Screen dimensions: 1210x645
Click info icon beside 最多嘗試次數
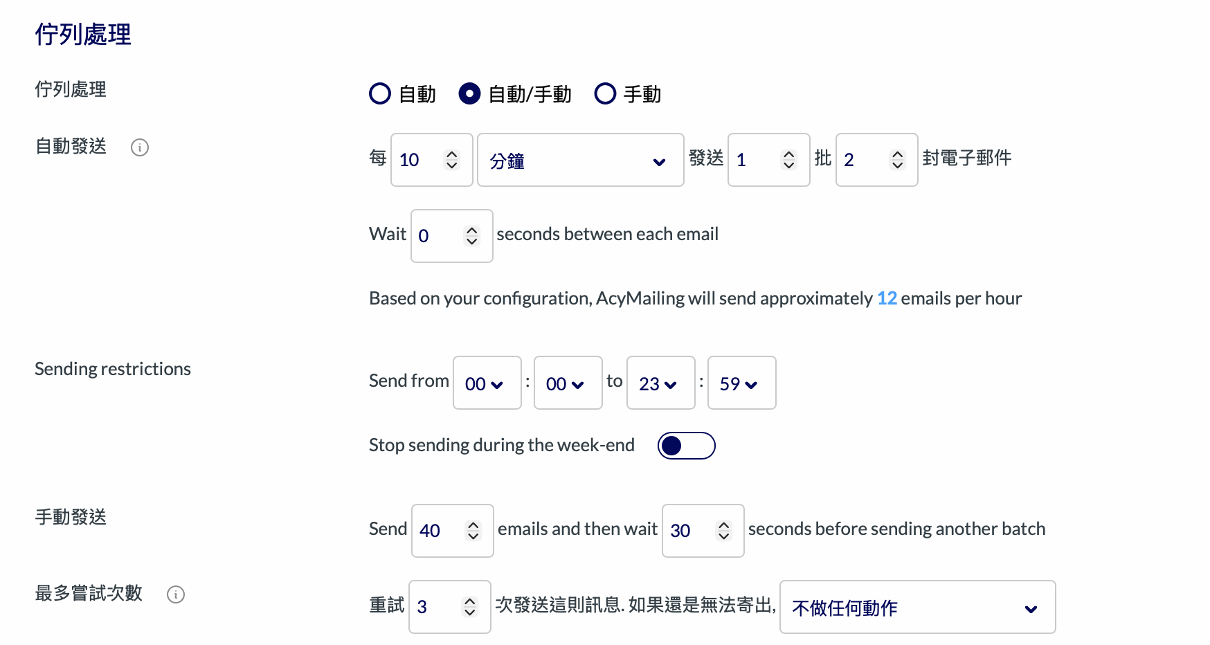(176, 594)
